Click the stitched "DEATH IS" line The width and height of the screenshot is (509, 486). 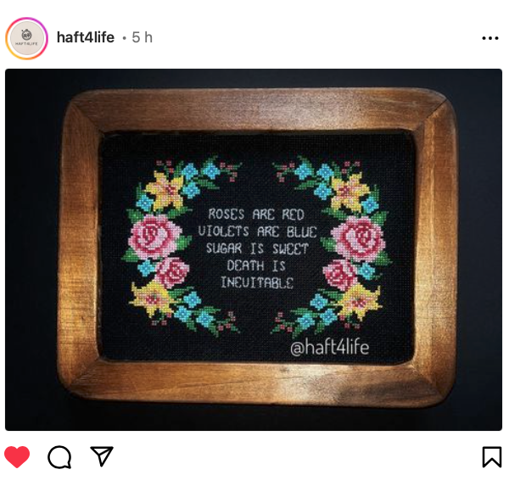coord(256,265)
